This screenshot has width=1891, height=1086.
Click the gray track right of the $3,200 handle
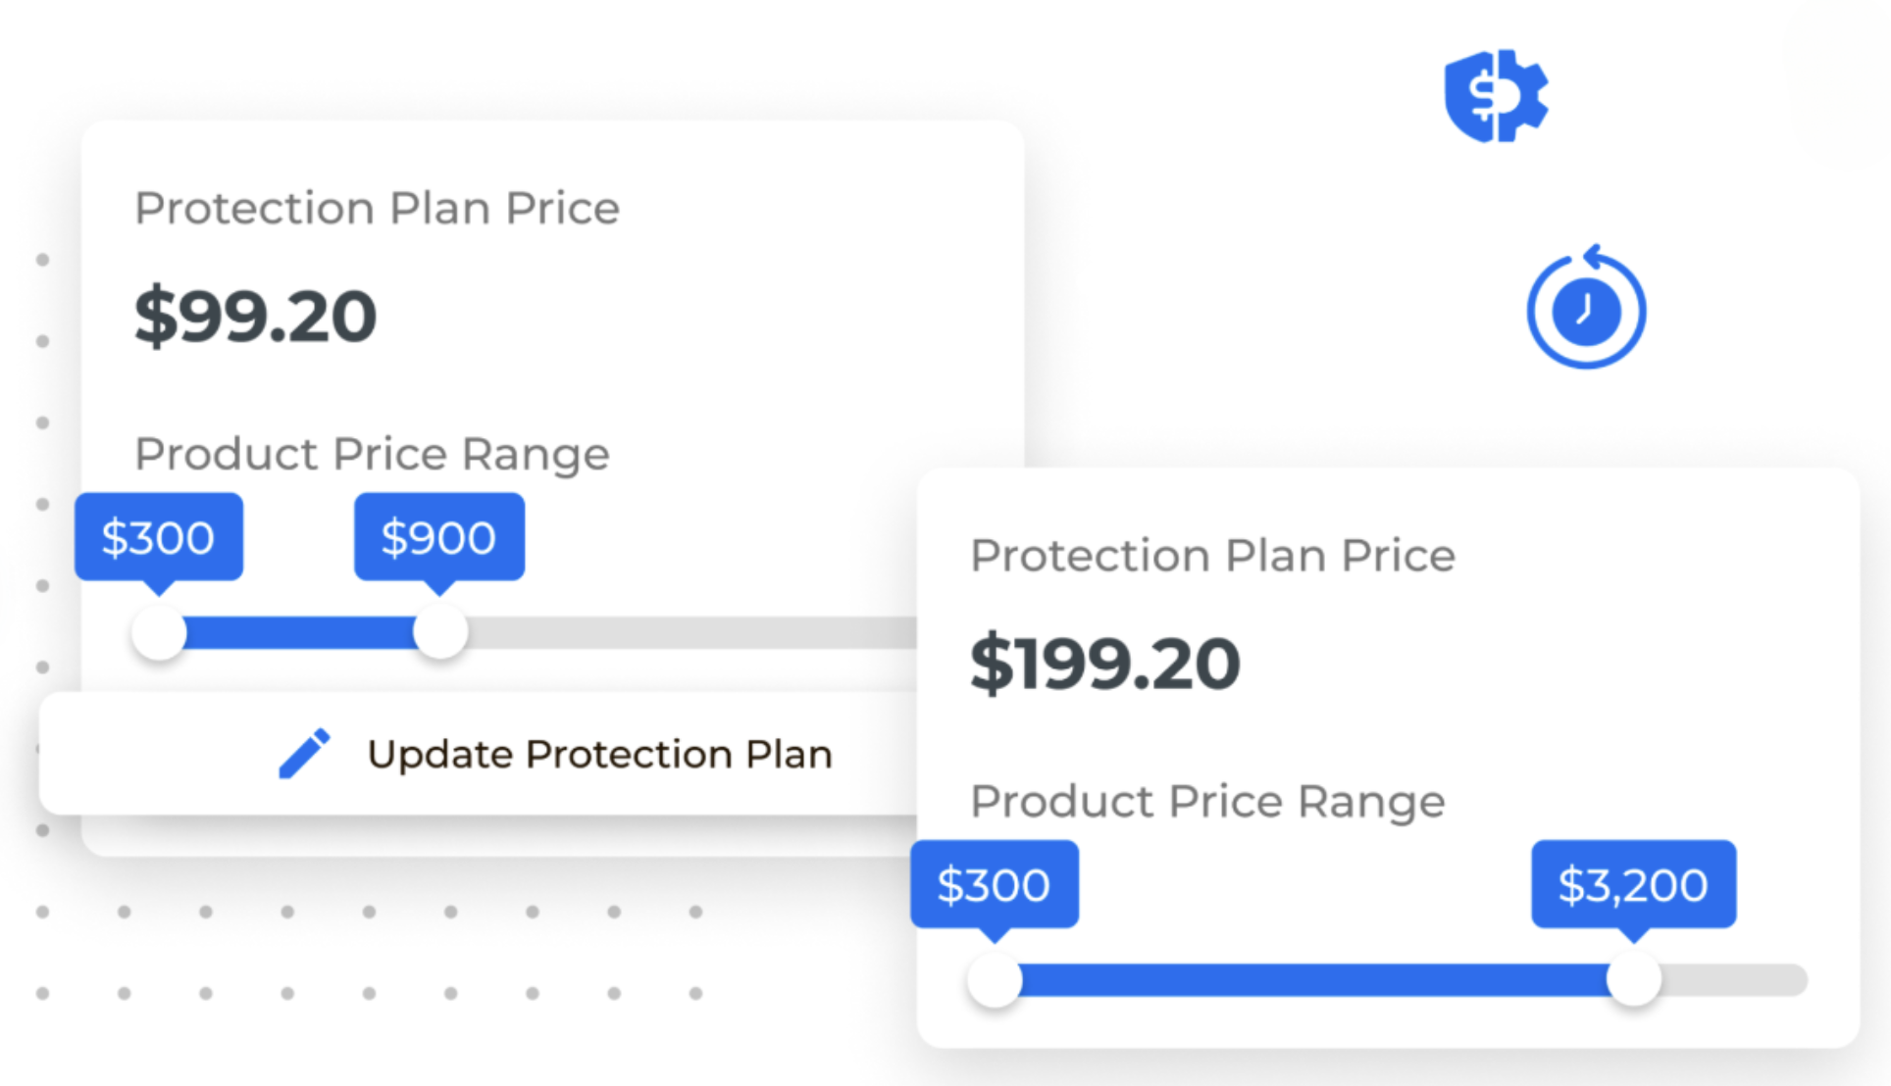(1734, 980)
